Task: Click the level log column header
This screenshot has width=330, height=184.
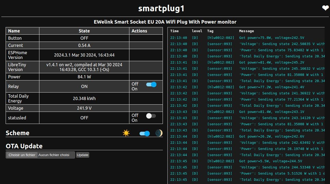Action: click(x=197, y=31)
